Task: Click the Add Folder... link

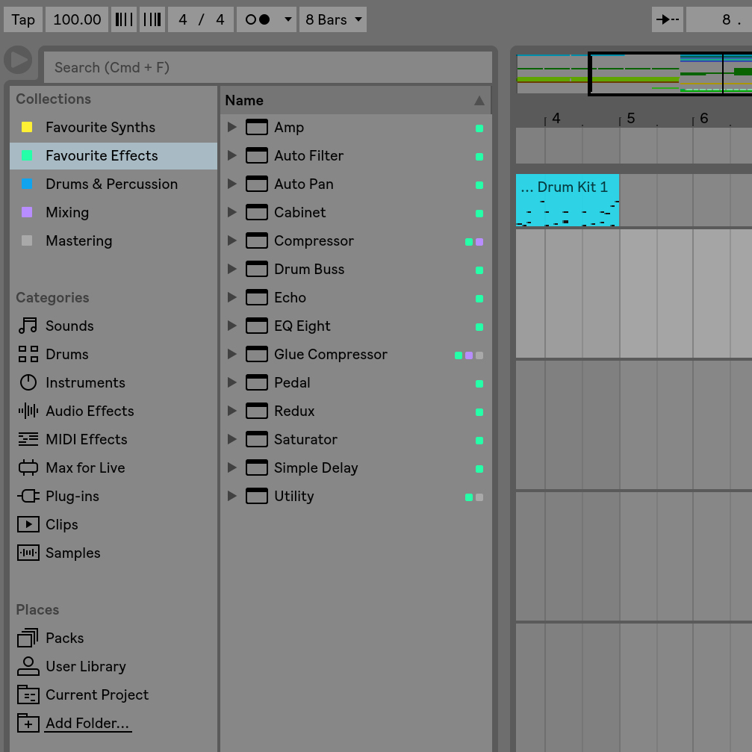Action: 88,723
